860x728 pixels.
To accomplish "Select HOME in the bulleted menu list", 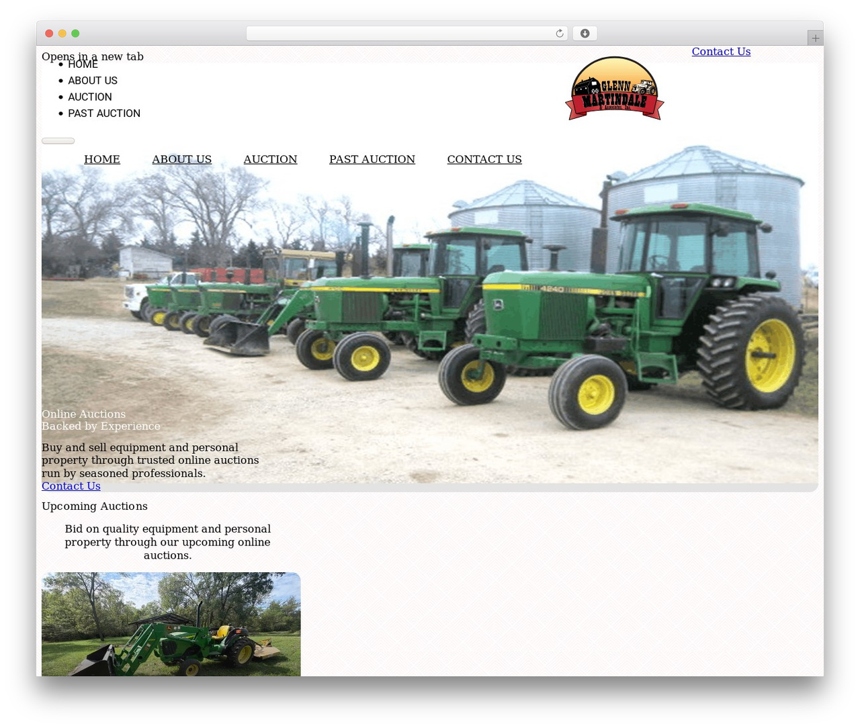I will [x=83, y=64].
